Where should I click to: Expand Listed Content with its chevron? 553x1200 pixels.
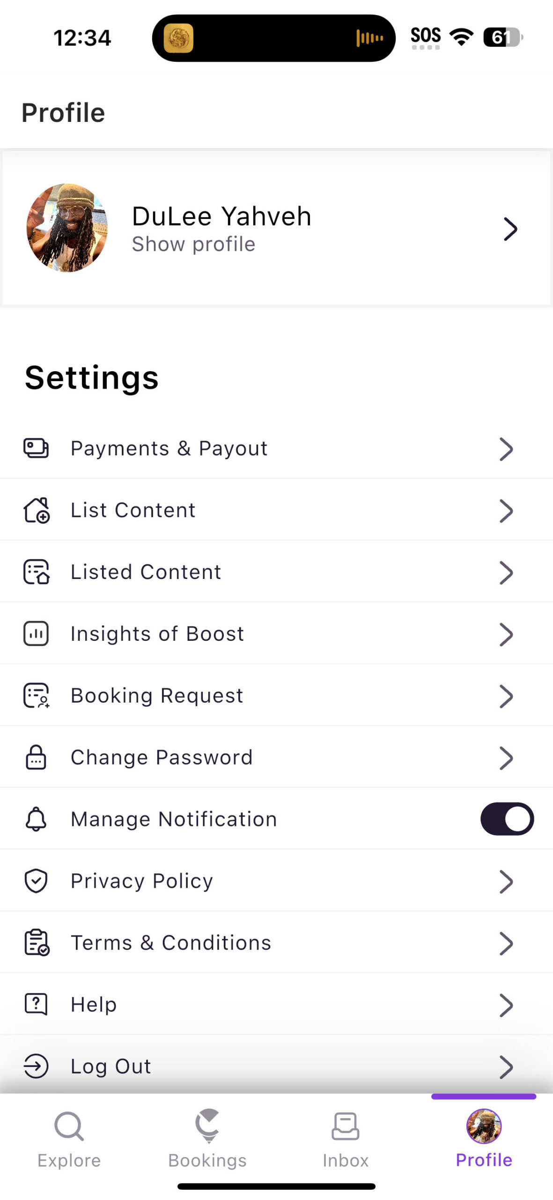506,572
